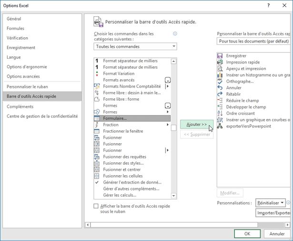
Task: Open the Toutes les commandes dropdown
Action: [x=135, y=46]
